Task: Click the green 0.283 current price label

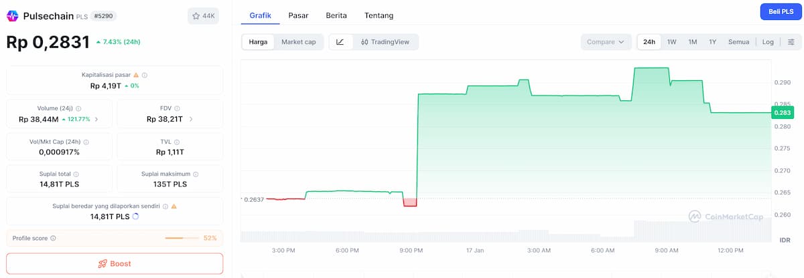Action: pos(783,112)
